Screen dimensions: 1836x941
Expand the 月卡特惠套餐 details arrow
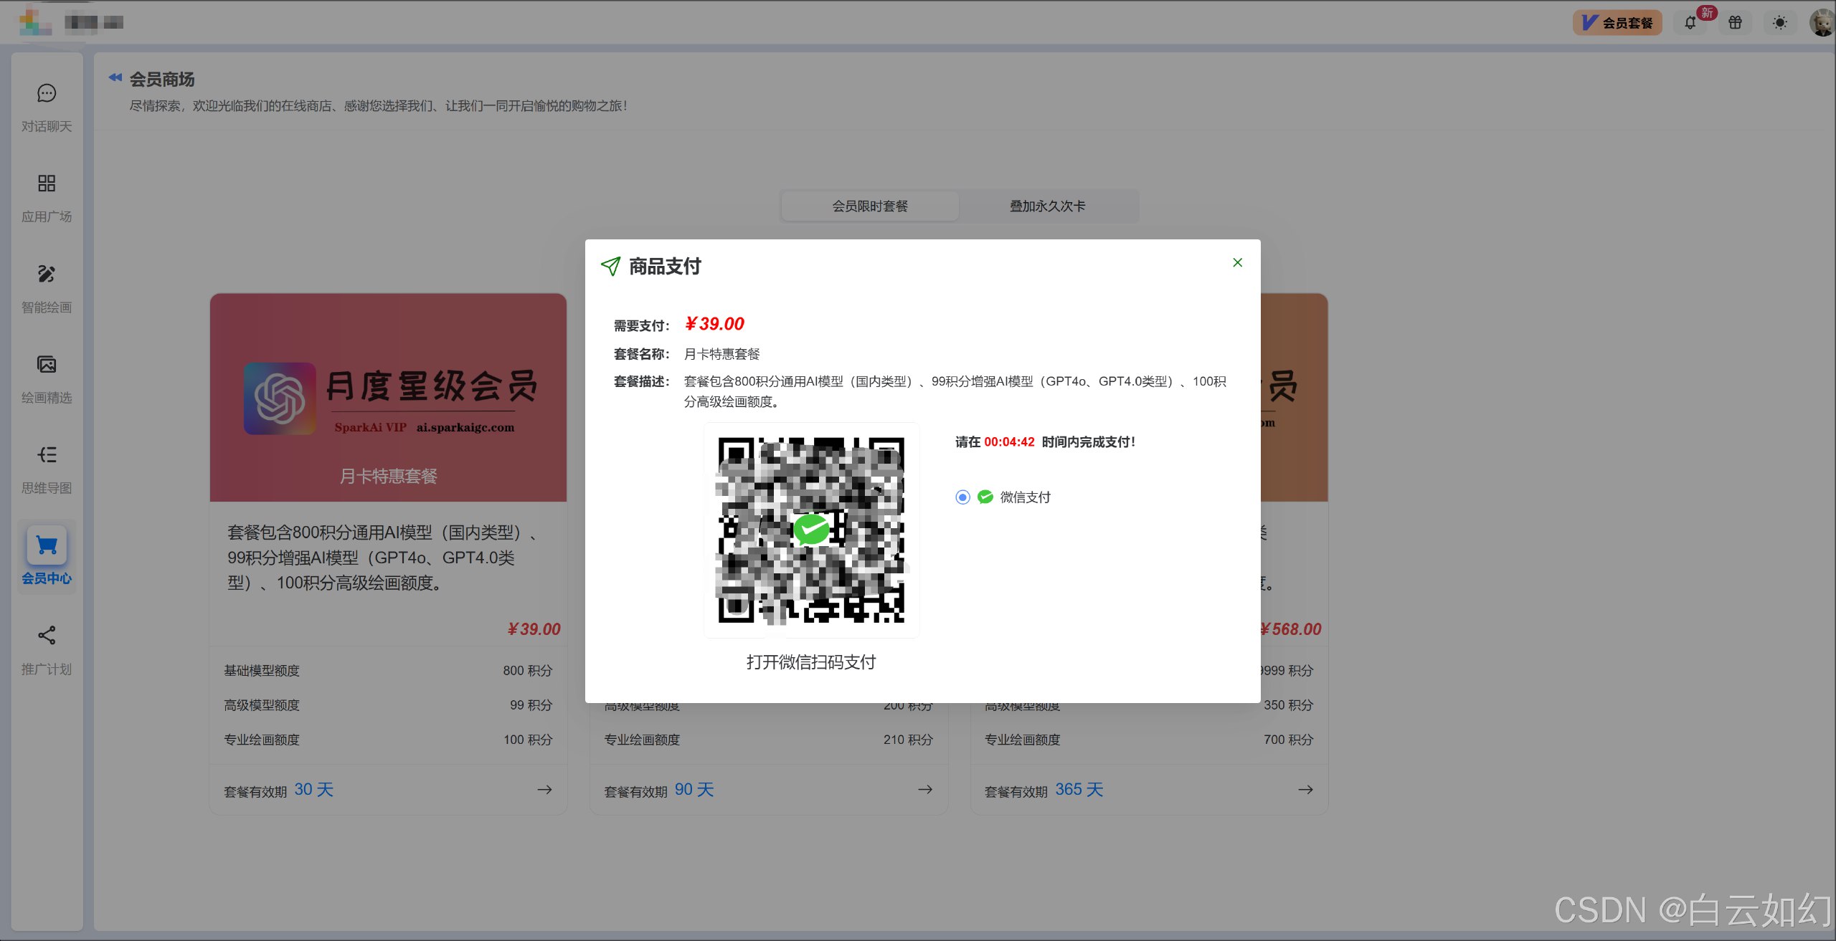tap(544, 789)
